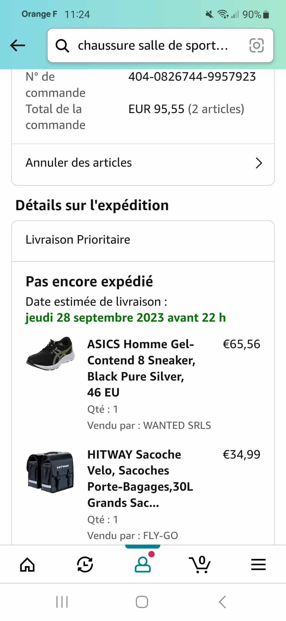Open the ASICS sneaker product thumbnail

51,354
